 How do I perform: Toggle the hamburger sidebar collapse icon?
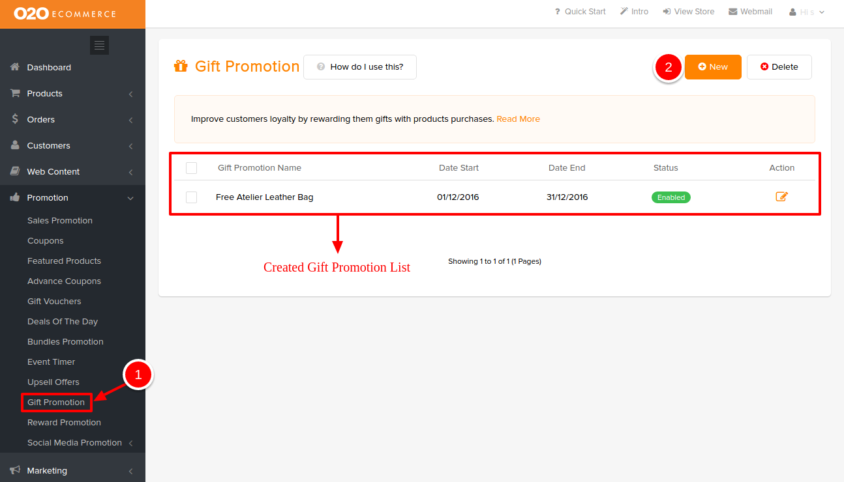tap(99, 45)
